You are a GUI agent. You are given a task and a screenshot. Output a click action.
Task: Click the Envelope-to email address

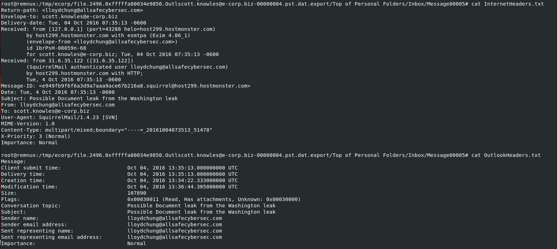coord(80,16)
